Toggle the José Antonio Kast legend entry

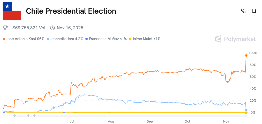pos(24,39)
